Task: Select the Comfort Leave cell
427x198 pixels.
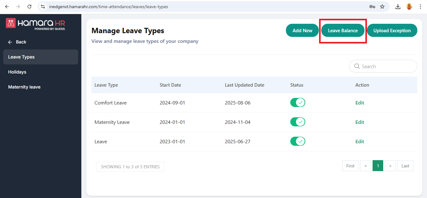Action: click(x=110, y=103)
